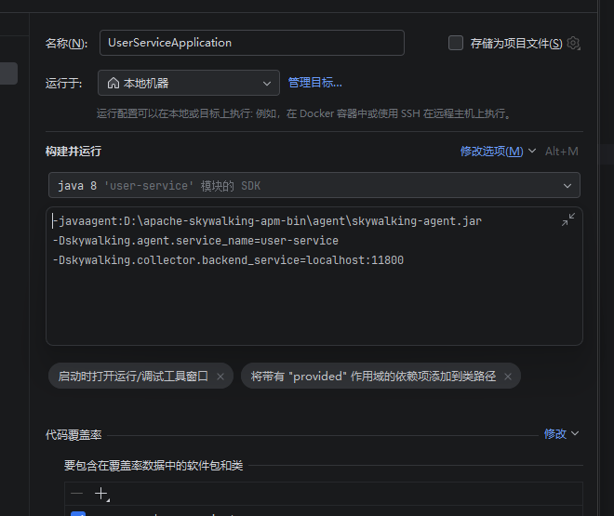This screenshot has height=516, width=614.
Task: Remove the provided scope dependencies tag
Action: click(508, 377)
